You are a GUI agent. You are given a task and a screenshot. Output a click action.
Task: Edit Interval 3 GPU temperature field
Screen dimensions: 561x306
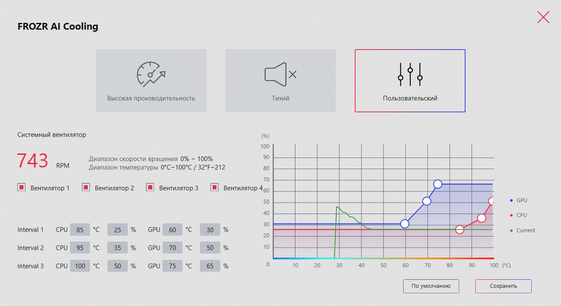click(x=172, y=266)
